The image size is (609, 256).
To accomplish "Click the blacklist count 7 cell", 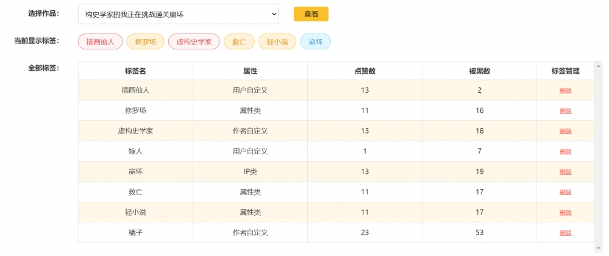I will 479,151.
